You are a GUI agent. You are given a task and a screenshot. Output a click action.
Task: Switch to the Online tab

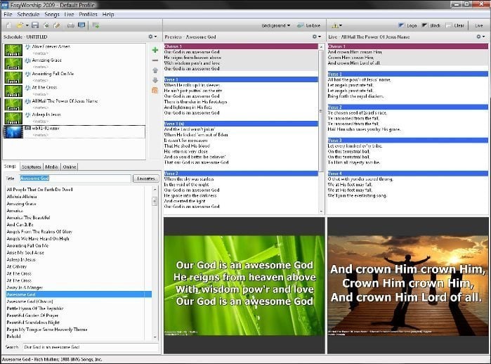coord(70,167)
